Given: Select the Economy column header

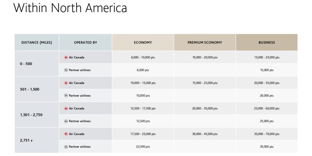Looking at the screenshot, I should (x=143, y=43).
